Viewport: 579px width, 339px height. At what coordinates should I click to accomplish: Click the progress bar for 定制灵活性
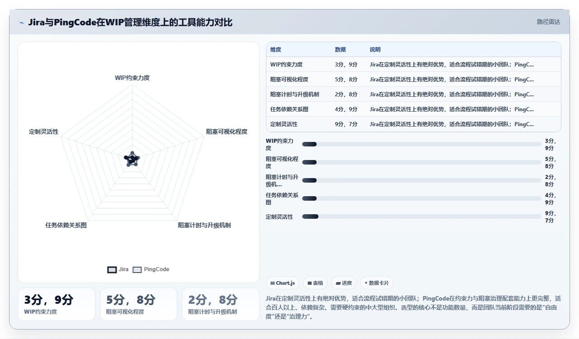[x=422, y=217]
